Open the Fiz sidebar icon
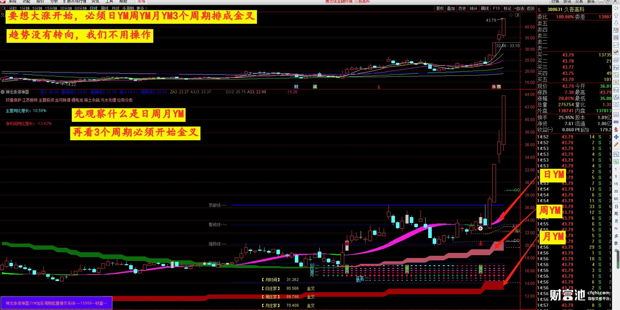Viewport: 620px width, 310px height. click(616, 90)
